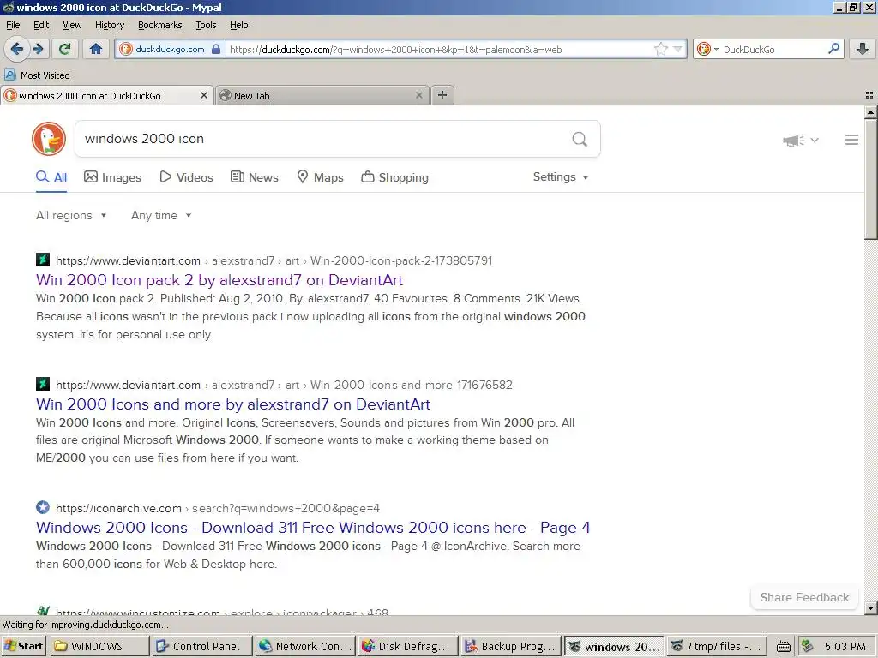Image resolution: width=878 pixels, height=658 pixels.
Task: Open the Edit menu
Action: [41, 25]
